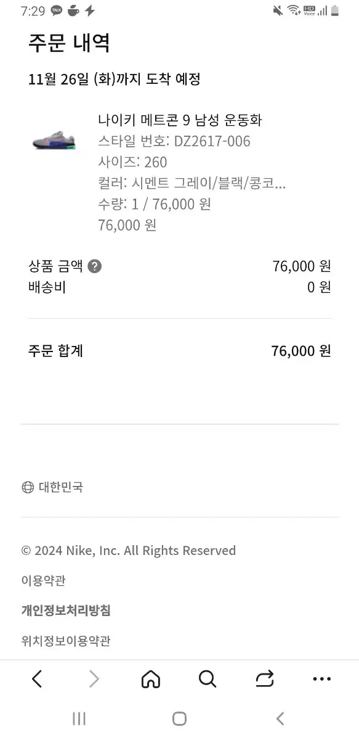Viewport: 359px width, 740px height.
Task: Open the browser search icon
Action: pos(208,679)
